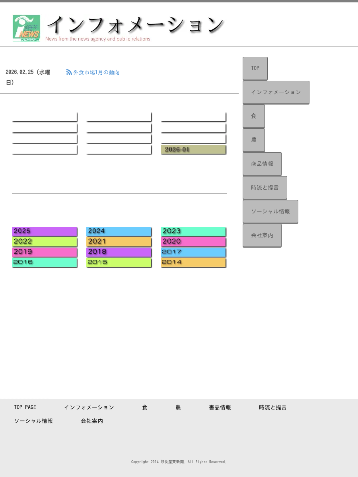
Task: Open 商品情報 in the sidebar
Action: 262,164
